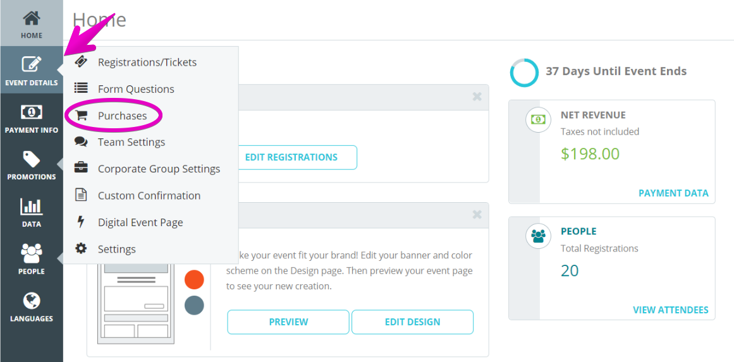
Task: Click the Net Revenue money icon
Action: 538,120
